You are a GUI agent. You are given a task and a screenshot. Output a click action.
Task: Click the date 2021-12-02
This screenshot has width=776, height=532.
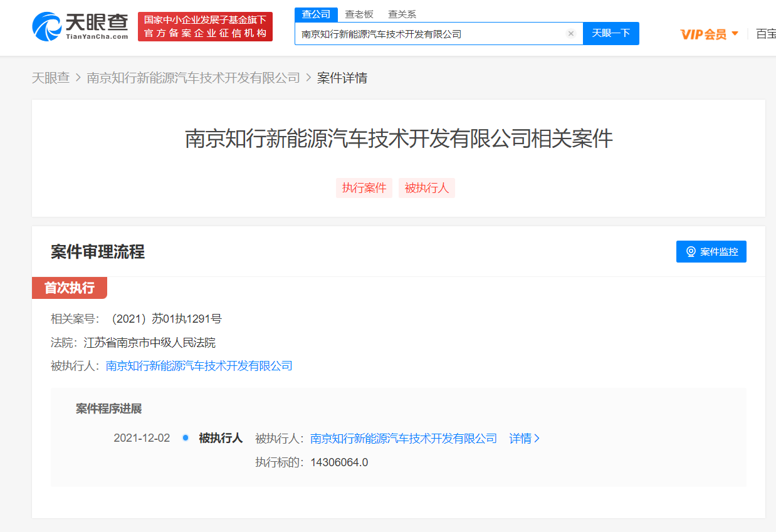pyautogui.click(x=142, y=439)
